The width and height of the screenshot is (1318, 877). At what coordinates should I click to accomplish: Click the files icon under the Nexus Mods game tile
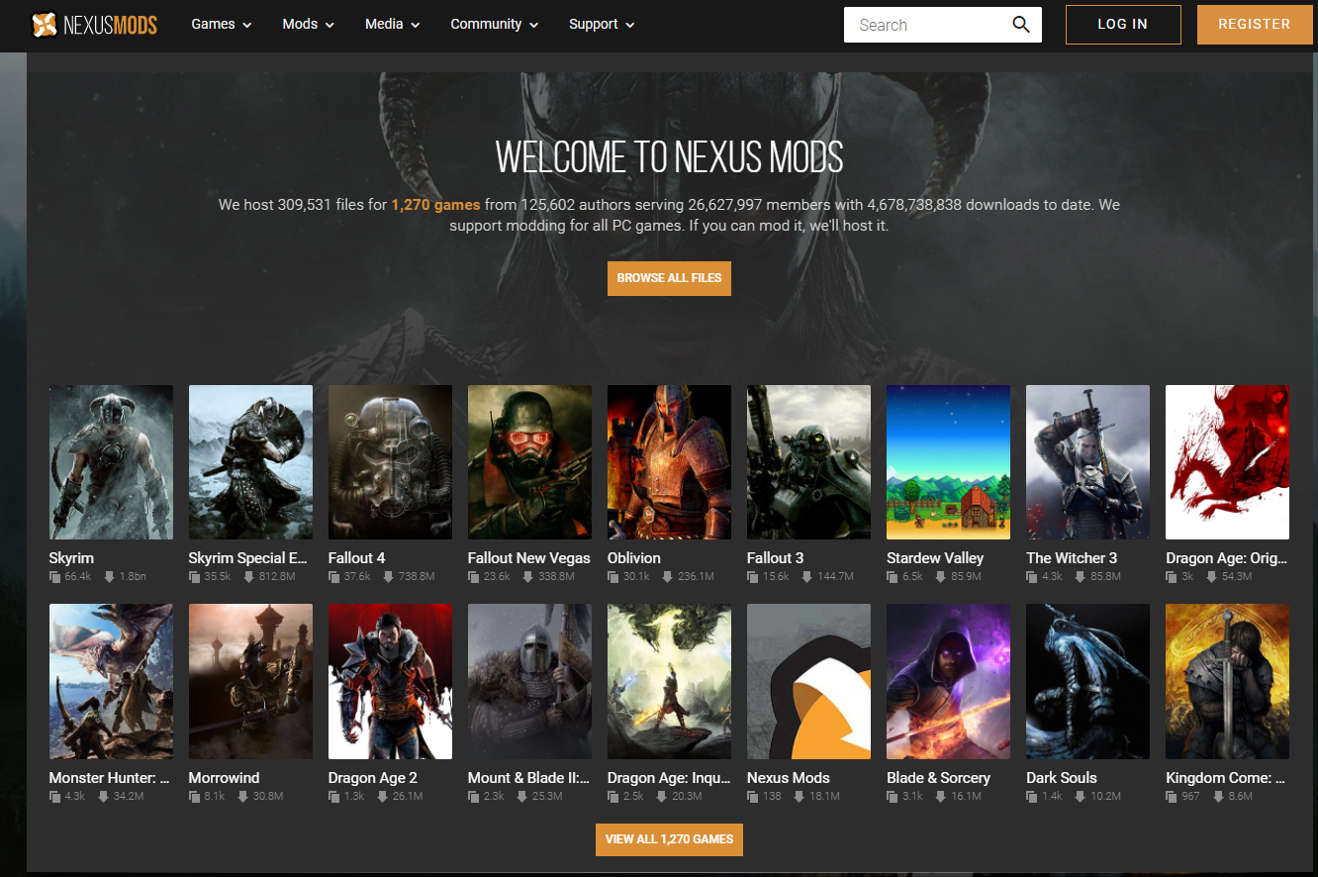(752, 797)
